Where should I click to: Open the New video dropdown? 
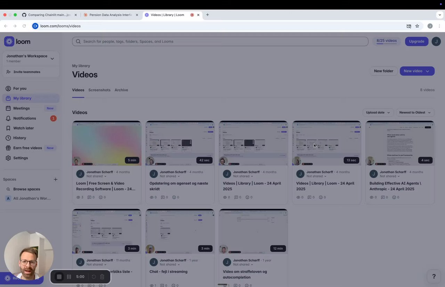coord(417,71)
